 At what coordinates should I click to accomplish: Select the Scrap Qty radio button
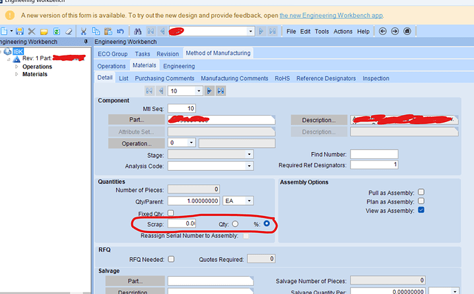pyautogui.click(x=235, y=224)
